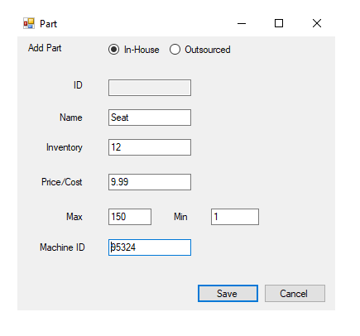Click the Part window application icon

(x=29, y=23)
